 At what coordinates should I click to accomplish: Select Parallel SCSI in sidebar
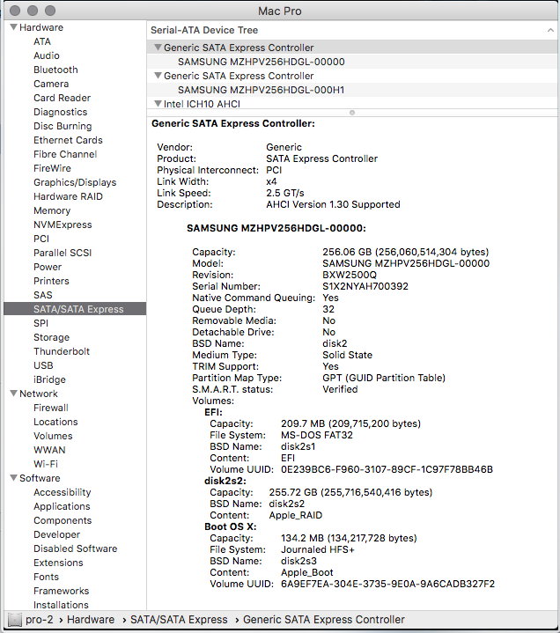63,254
